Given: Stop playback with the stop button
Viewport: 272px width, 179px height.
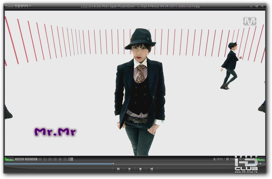Looking at the screenshot, I should pos(141,169).
